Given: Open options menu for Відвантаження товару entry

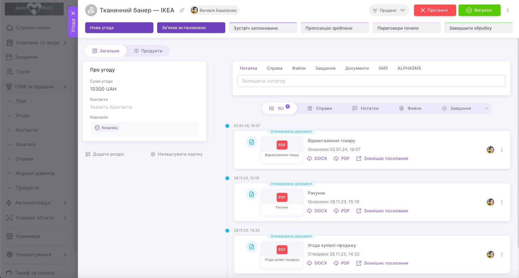Looking at the screenshot, I should tap(501, 150).
